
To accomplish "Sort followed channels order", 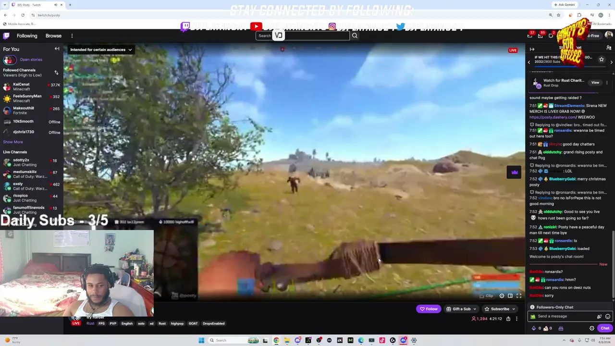I will tap(56, 73).
